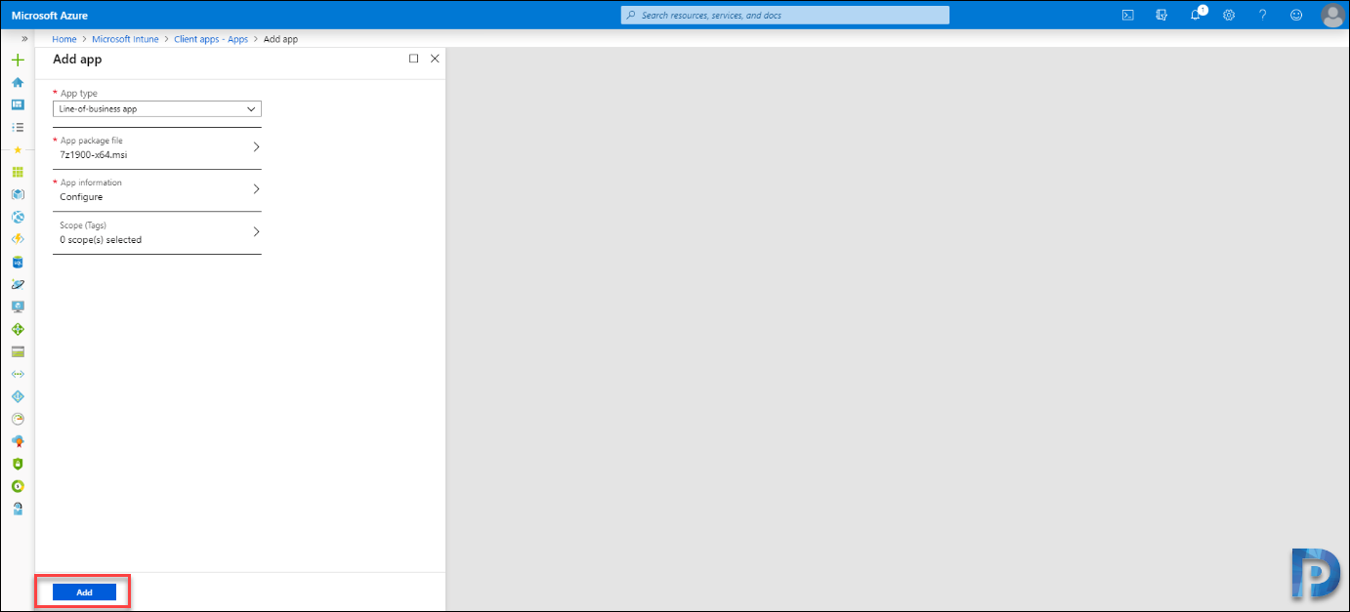Open All resources green grid icon

point(18,172)
